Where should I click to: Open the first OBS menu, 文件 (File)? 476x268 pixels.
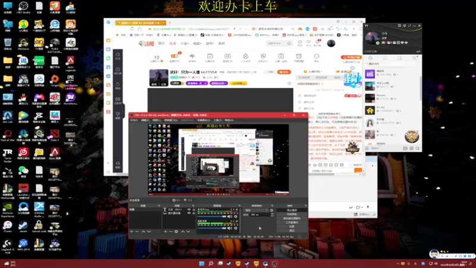[x=134, y=120]
